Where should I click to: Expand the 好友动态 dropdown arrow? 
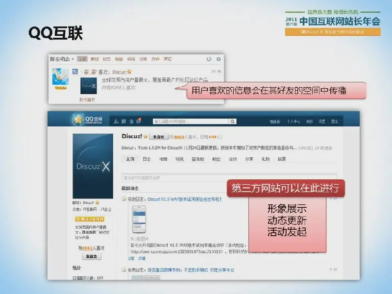(73, 59)
